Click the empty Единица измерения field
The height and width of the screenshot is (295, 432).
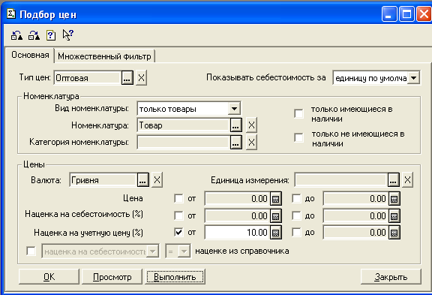tap(341, 180)
